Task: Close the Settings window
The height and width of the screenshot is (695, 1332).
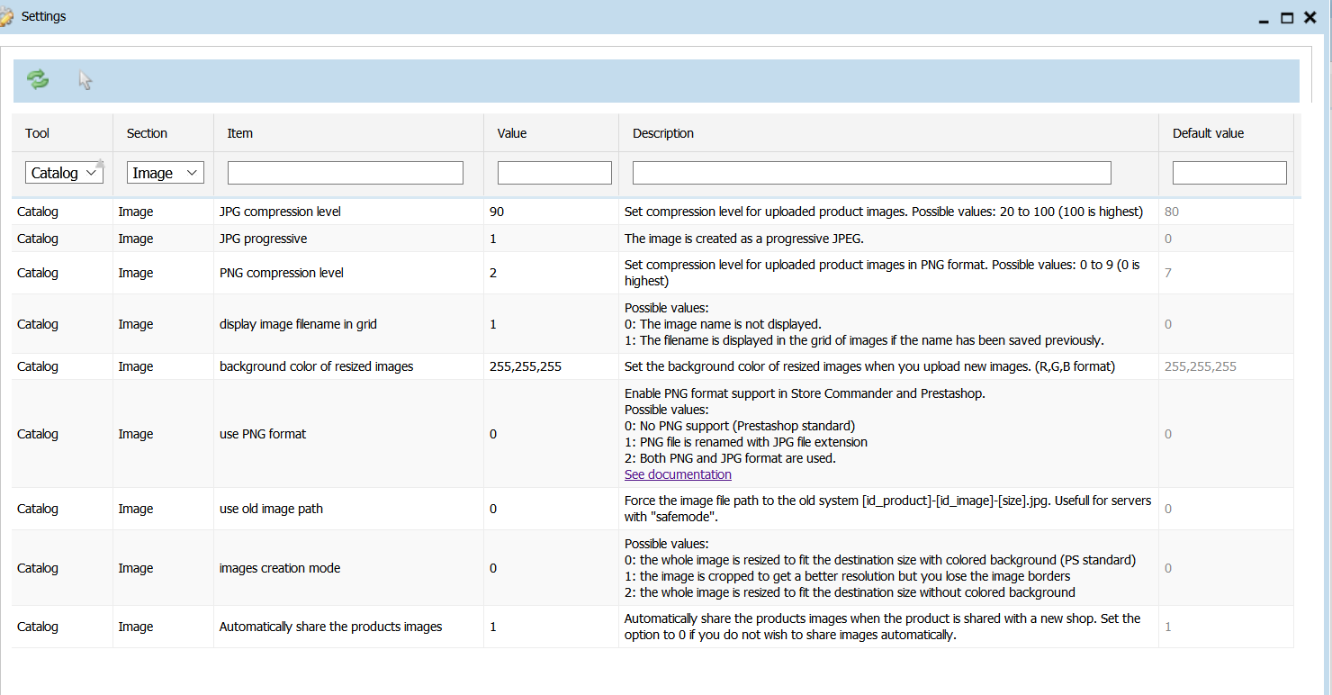Action: [x=1310, y=17]
